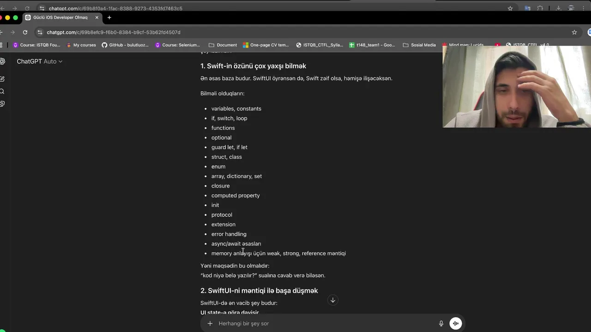
Task: Click list item computed property
Action: [235, 196]
